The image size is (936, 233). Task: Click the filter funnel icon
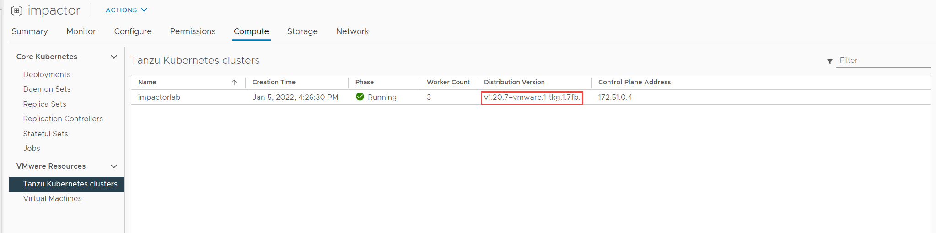pyautogui.click(x=830, y=61)
